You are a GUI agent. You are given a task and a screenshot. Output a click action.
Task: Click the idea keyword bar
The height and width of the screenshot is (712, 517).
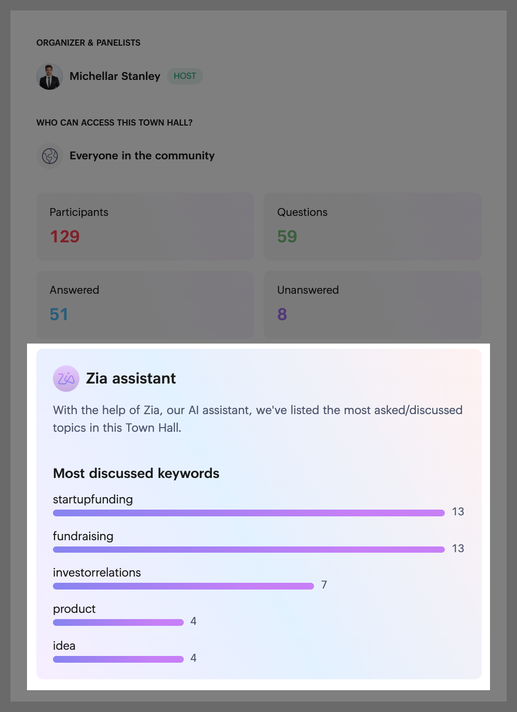[x=118, y=659]
